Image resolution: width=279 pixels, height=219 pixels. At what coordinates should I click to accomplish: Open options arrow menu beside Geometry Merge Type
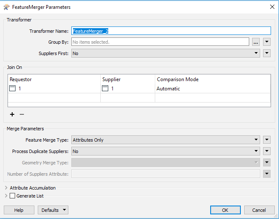click(x=267, y=163)
